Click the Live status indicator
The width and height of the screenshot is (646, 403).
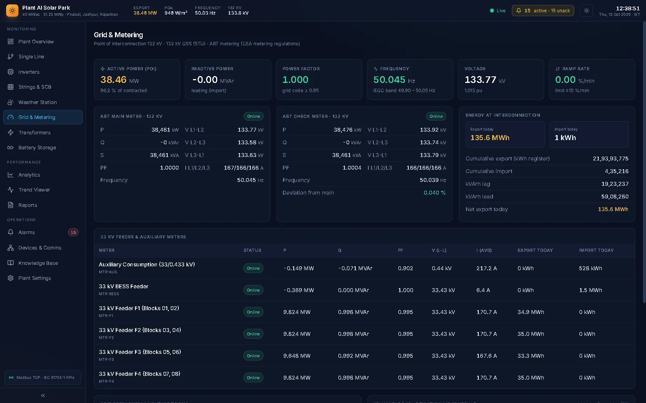coord(498,11)
